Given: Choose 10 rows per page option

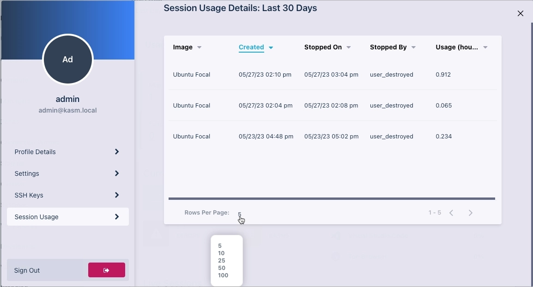Looking at the screenshot, I should tap(221, 253).
